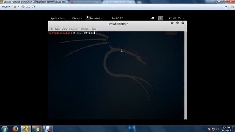Open VMware message log icon at right
This screenshot has height=132, width=235.
[x=232, y=7]
